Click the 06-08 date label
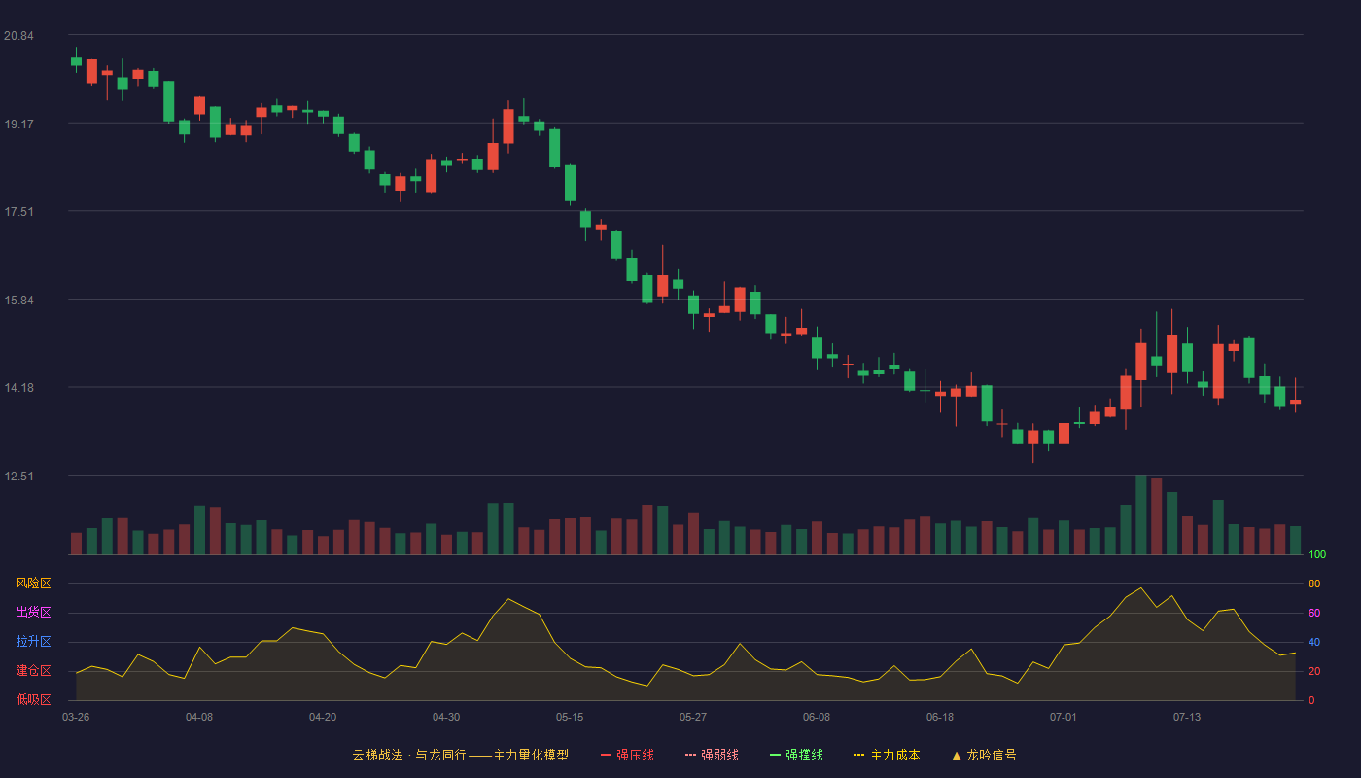1361x778 pixels. click(x=817, y=717)
